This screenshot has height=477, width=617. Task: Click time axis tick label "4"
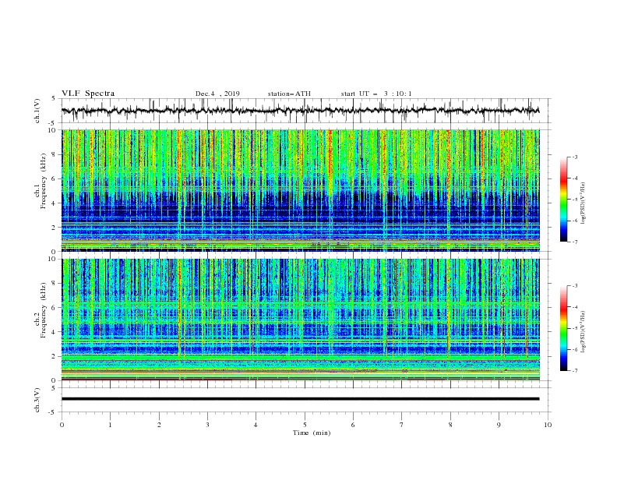[x=256, y=425]
